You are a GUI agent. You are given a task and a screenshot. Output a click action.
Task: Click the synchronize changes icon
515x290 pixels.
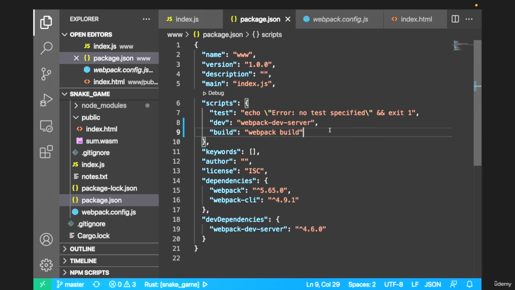click(96, 284)
